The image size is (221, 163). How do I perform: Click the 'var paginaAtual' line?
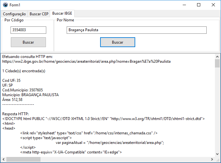point(110,143)
